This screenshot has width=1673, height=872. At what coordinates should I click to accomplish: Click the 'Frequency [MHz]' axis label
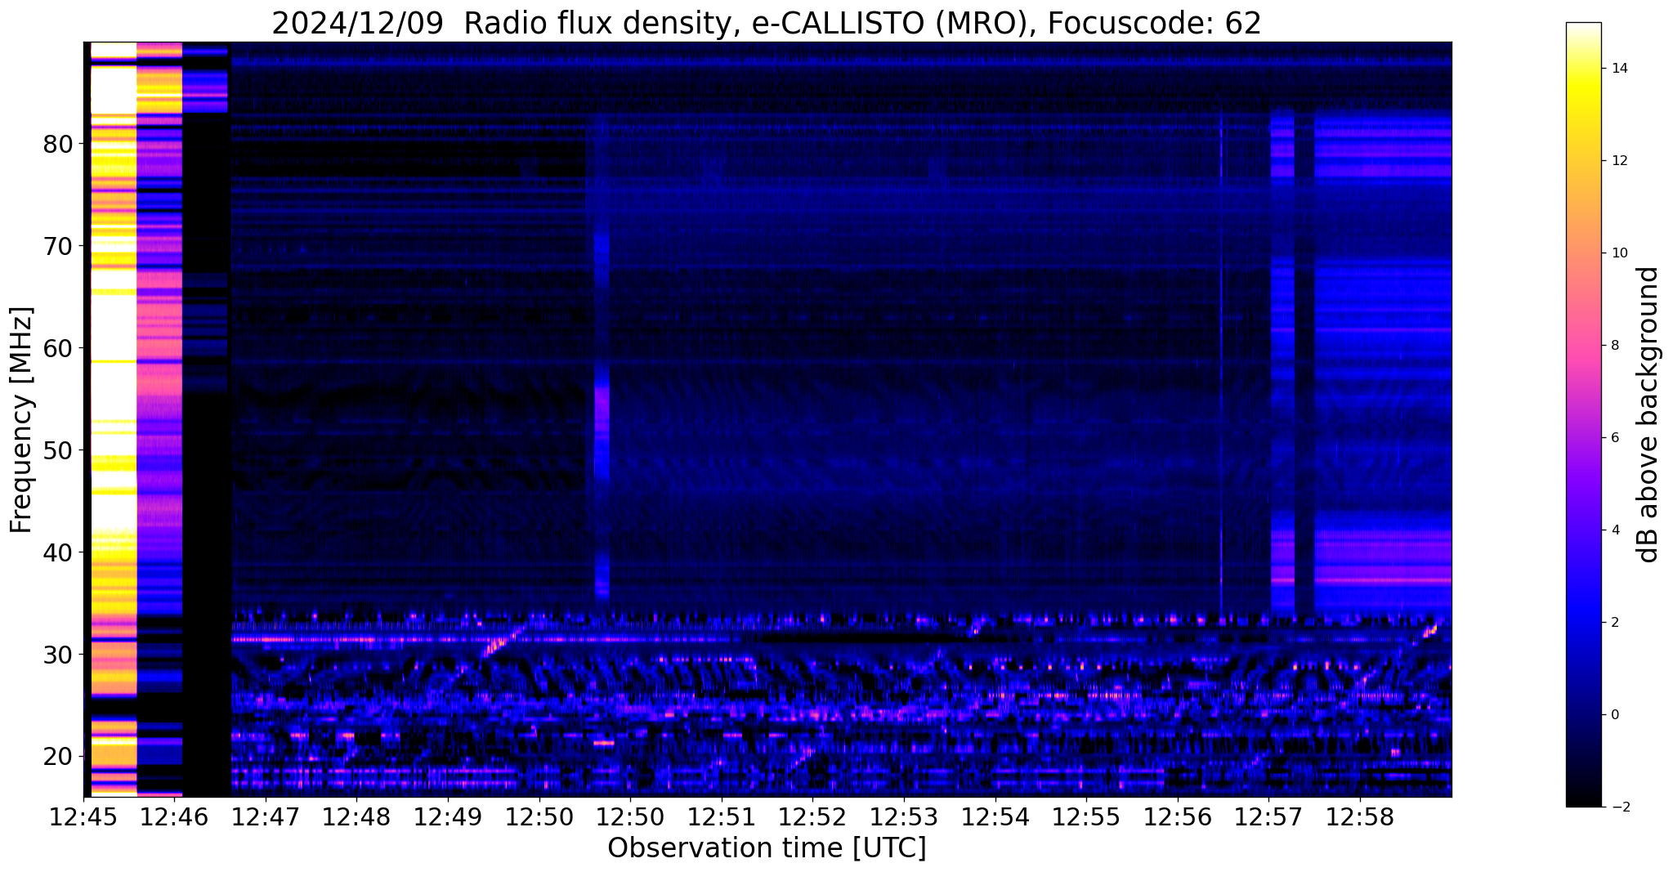[22, 420]
